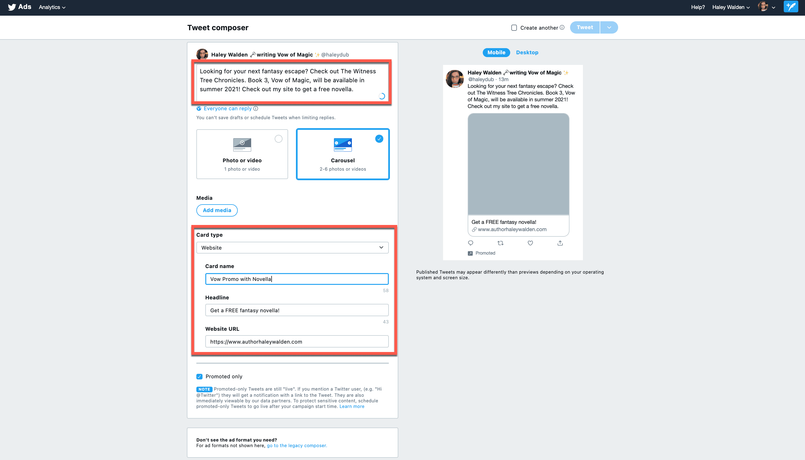Click the go to the legacy composer link
Screen dimensions: 805x460
pos(297,446)
